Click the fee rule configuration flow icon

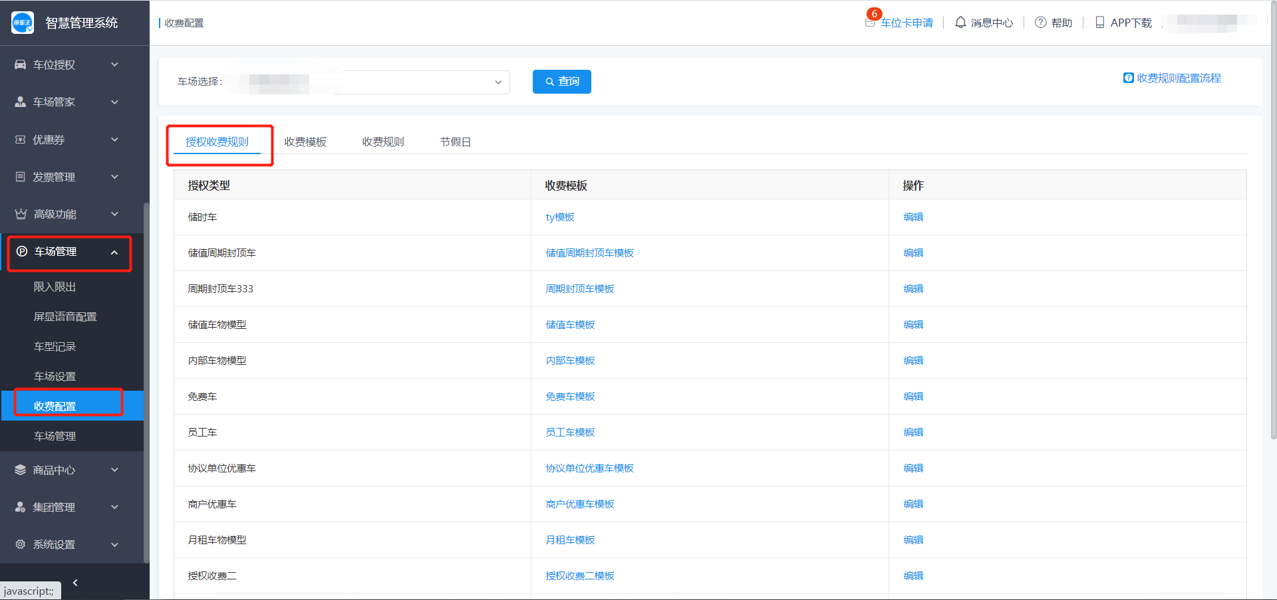pos(1128,78)
